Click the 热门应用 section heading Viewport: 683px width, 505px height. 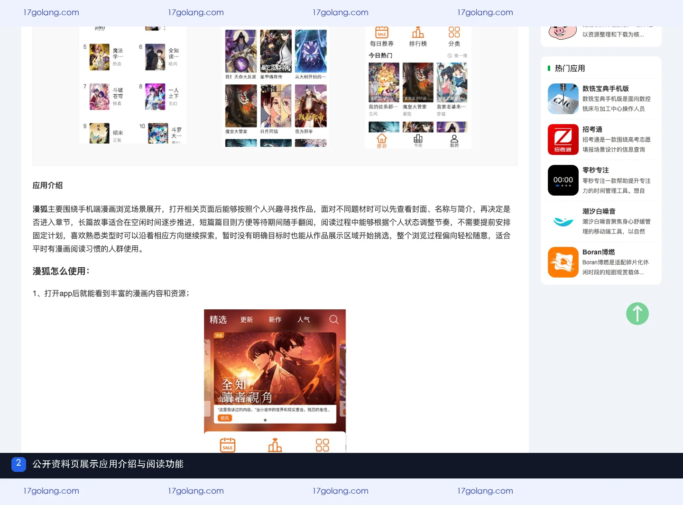570,68
